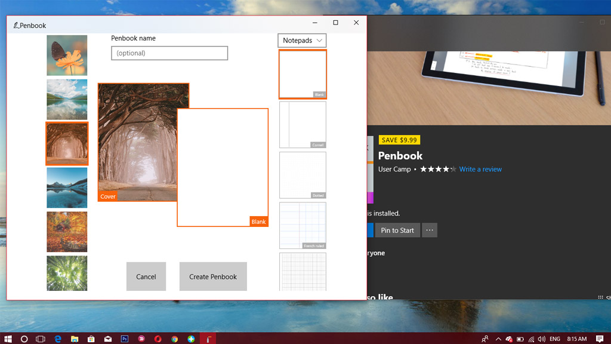Click the Create Penbook button

click(213, 277)
